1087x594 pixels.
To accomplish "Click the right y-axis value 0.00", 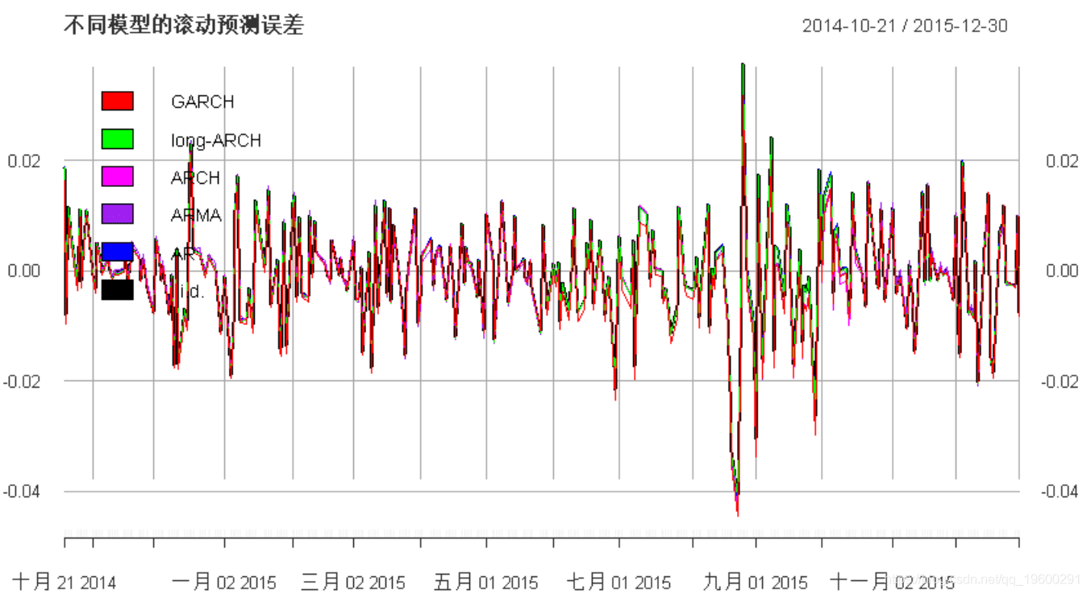I will click(x=1063, y=271).
